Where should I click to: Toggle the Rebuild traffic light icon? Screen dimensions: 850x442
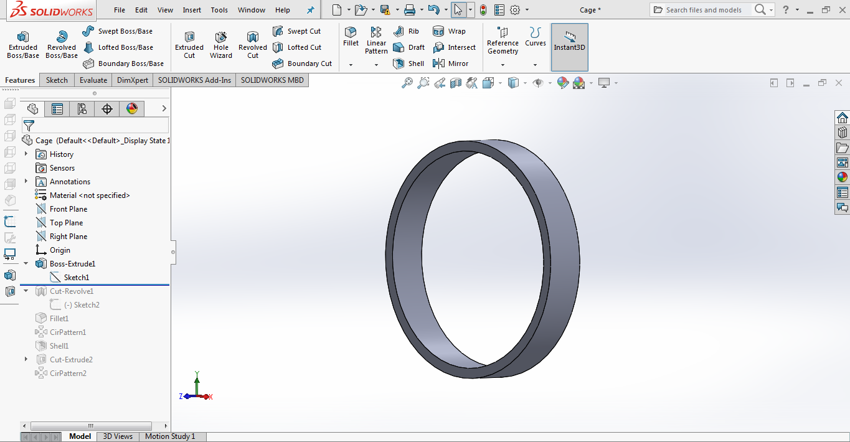pos(483,10)
